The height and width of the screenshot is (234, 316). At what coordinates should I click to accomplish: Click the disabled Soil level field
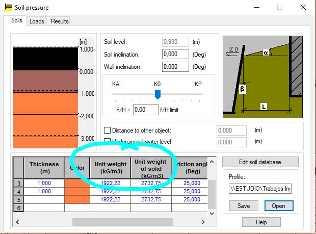click(x=175, y=42)
